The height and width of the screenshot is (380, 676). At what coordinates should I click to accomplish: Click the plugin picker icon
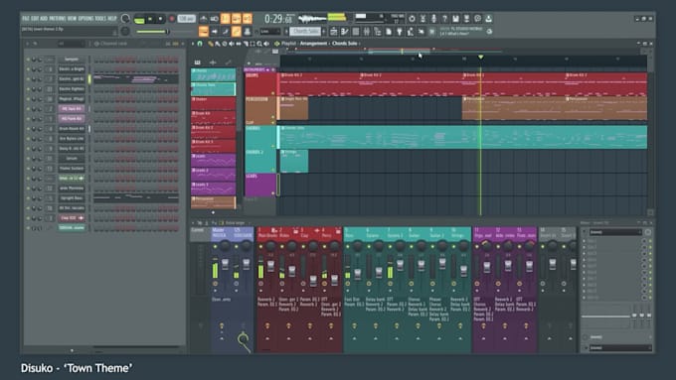pyautogui.click(x=400, y=32)
